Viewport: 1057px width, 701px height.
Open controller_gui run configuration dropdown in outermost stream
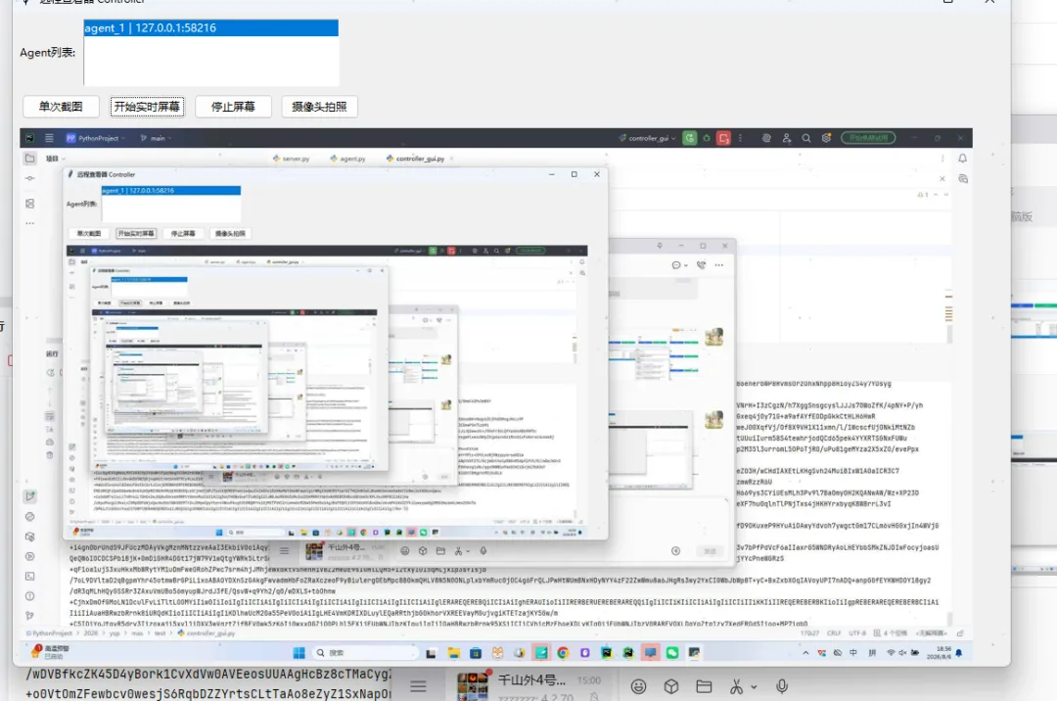(x=647, y=138)
